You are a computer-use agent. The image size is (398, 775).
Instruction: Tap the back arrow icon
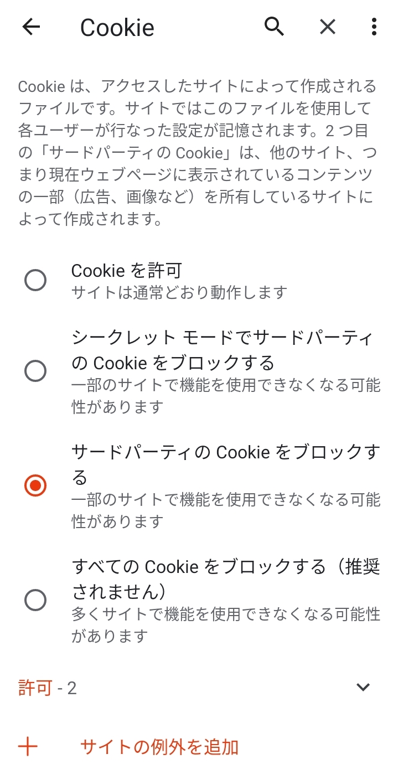(32, 27)
